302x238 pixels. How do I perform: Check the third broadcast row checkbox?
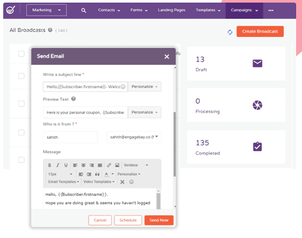[x=21, y=104]
